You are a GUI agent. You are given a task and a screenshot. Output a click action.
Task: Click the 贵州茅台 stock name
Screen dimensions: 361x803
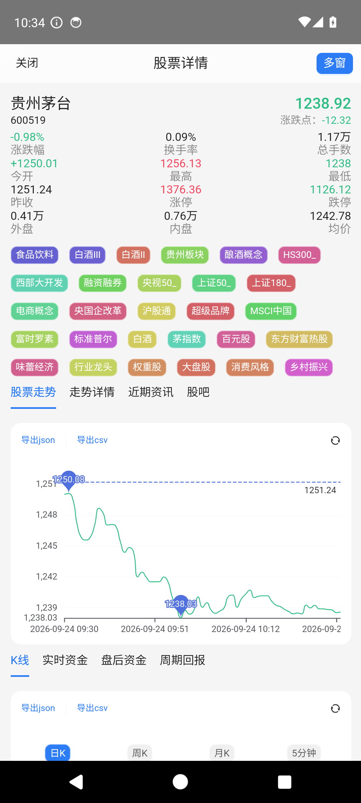tap(41, 103)
